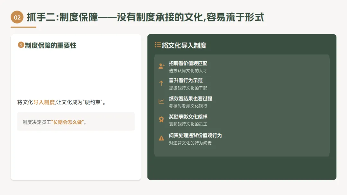The image size is (347, 195).
Task: Click the item title 绩效看结果也看过程
Action: click(191, 98)
